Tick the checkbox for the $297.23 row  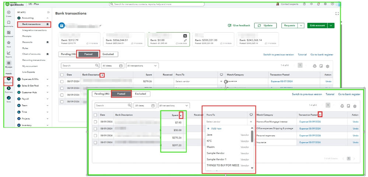(95, 142)
